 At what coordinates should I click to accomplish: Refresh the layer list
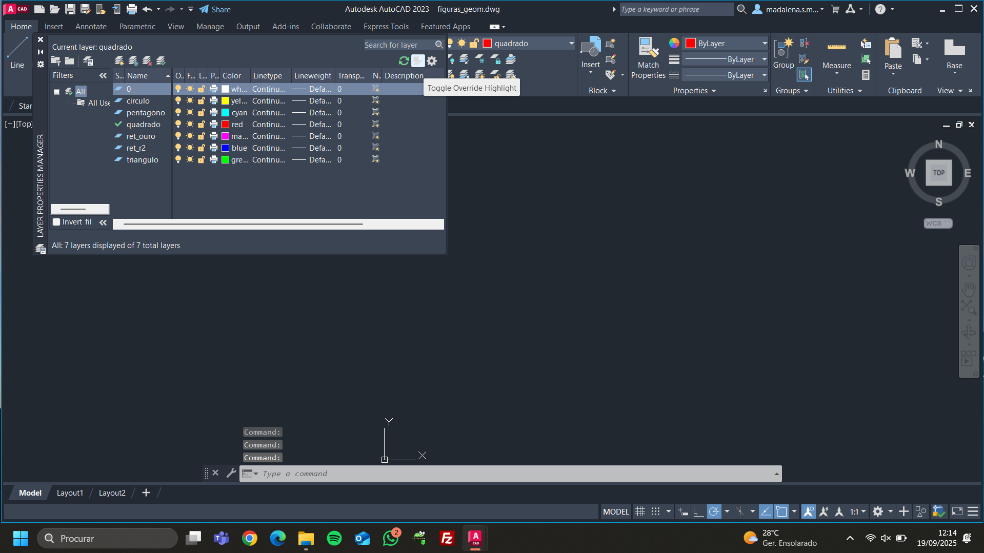pos(404,61)
